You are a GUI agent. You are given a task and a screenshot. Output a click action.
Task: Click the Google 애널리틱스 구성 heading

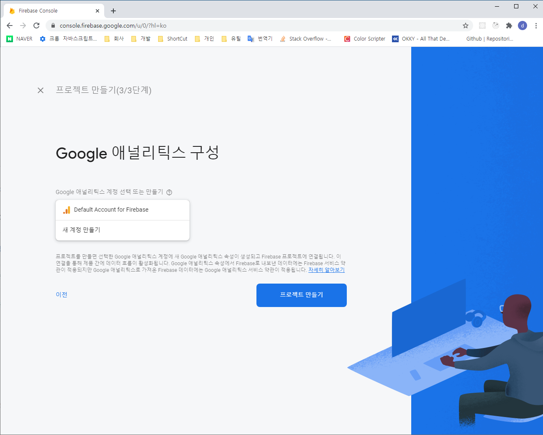[x=138, y=153]
